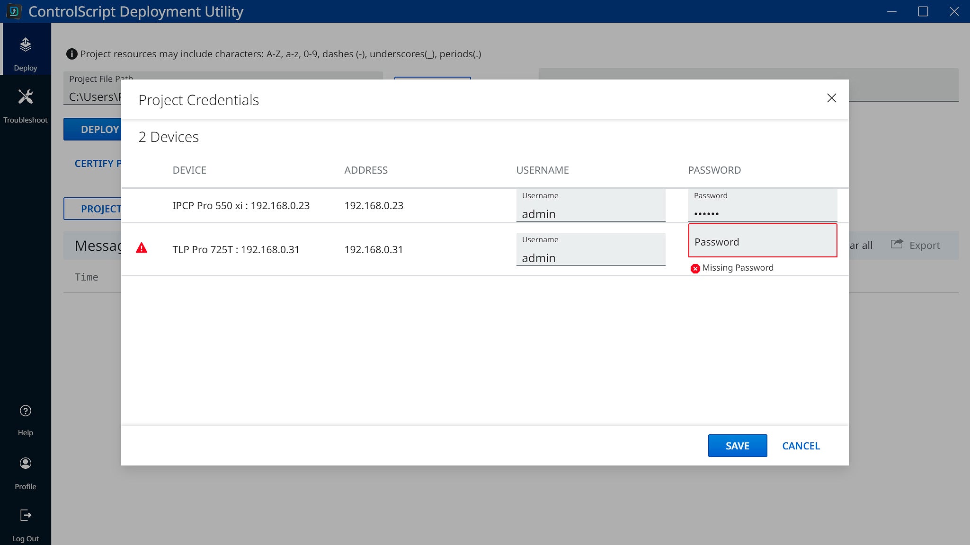Screen dimensions: 970x545
Task: Click the Log Out icon
Action: point(26,515)
